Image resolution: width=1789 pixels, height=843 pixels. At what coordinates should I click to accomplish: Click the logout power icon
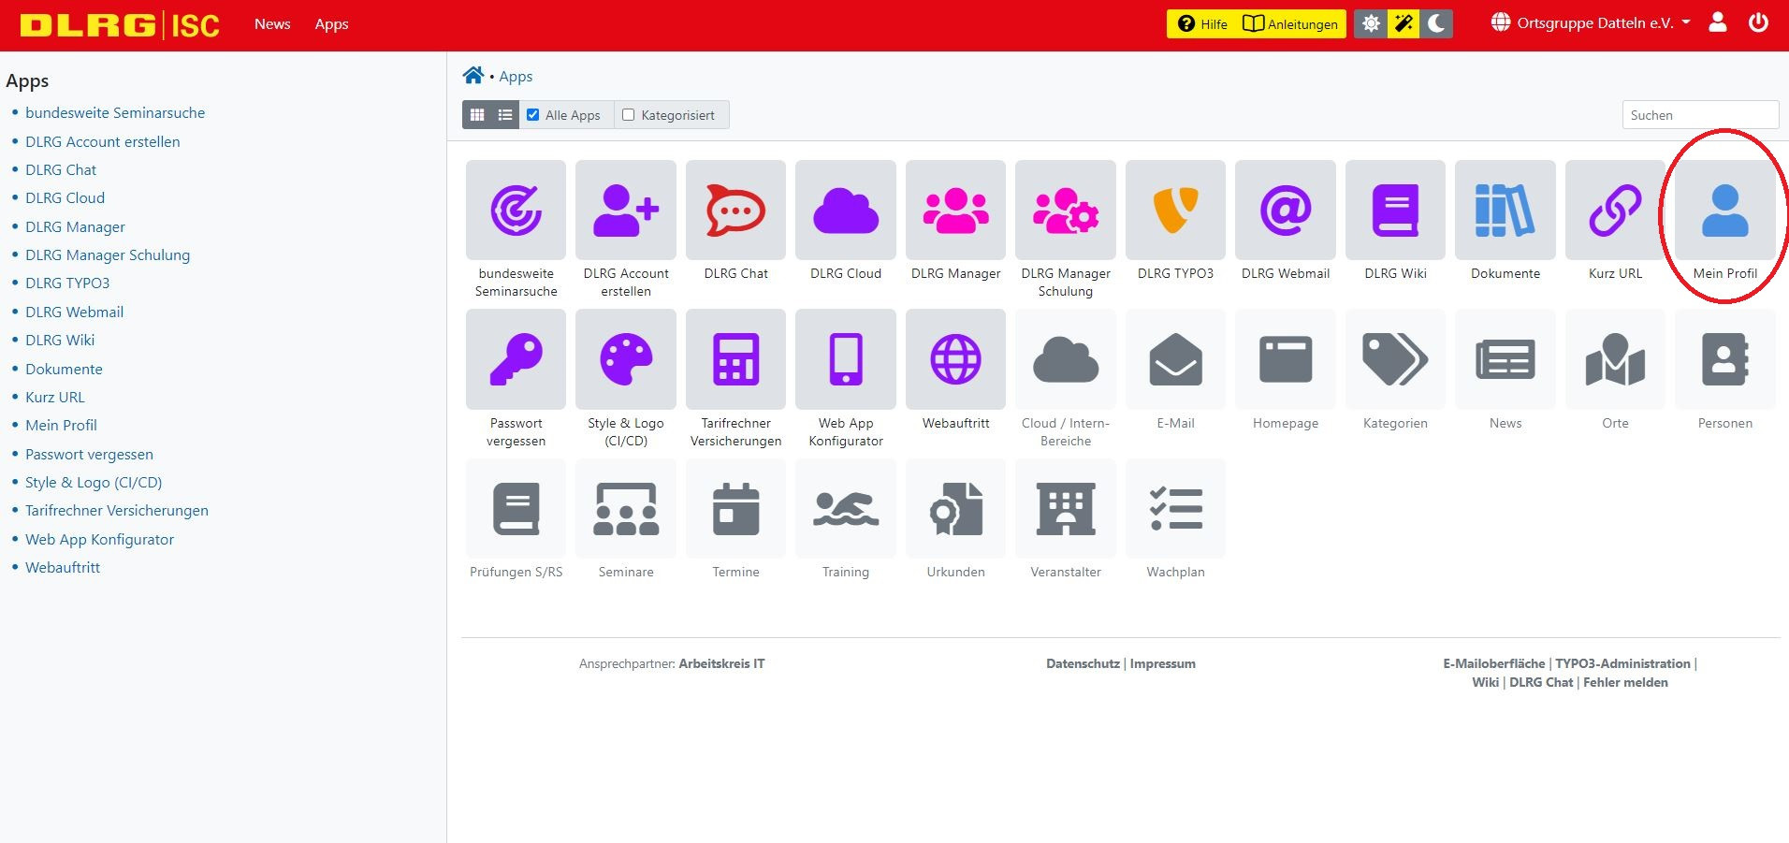(x=1759, y=22)
